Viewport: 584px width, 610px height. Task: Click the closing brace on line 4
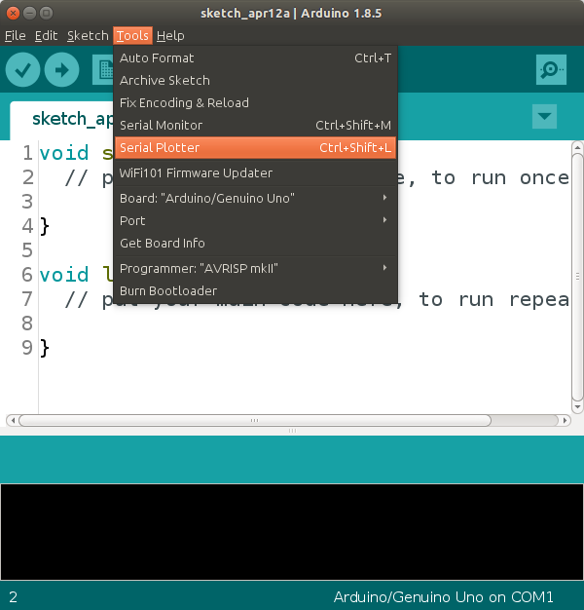click(x=45, y=226)
